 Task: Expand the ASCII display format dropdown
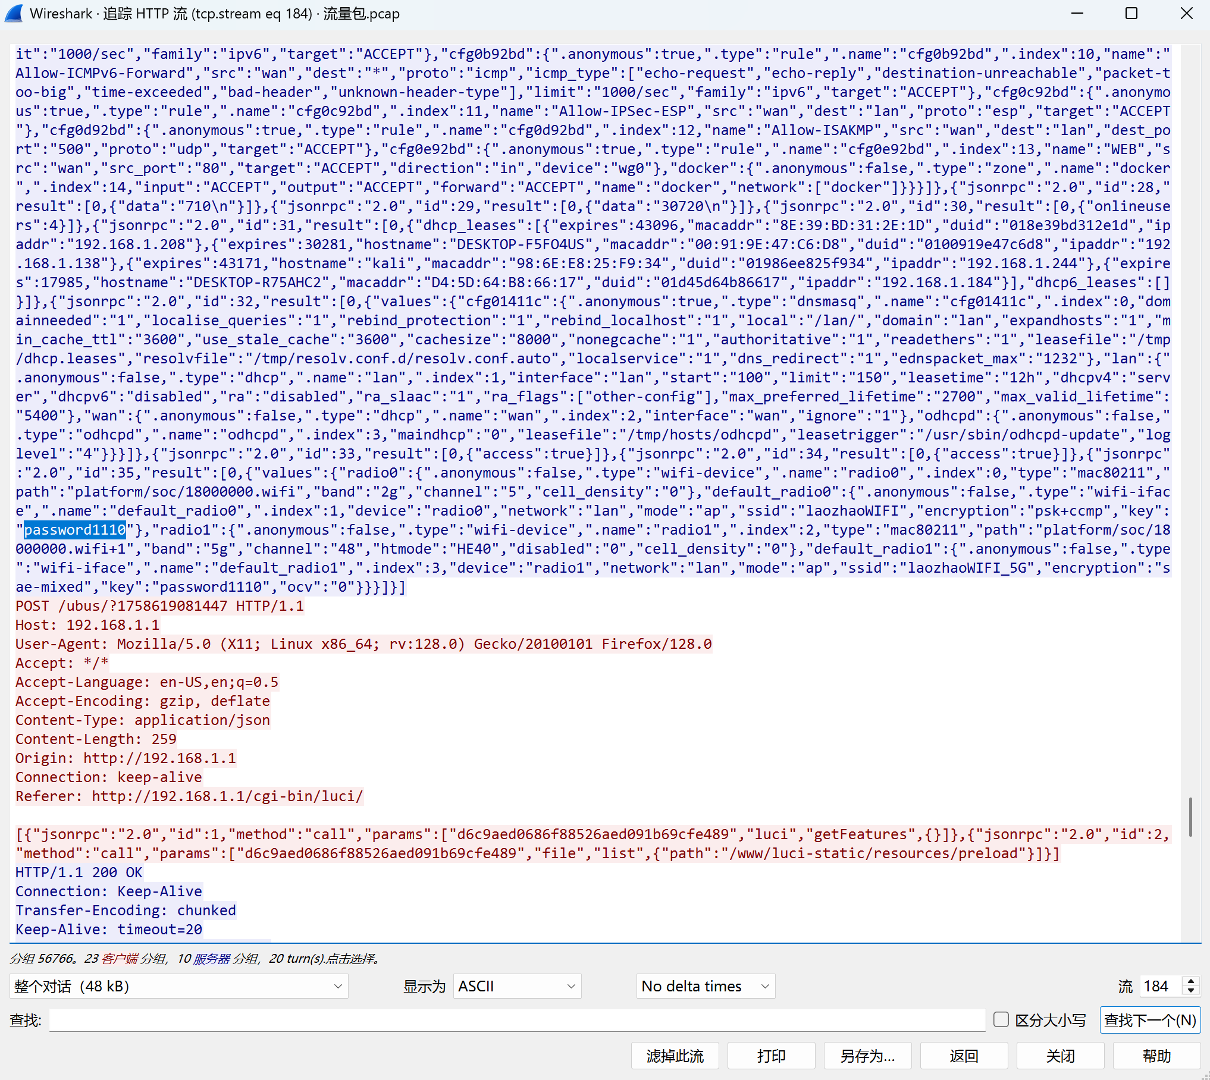point(516,986)
